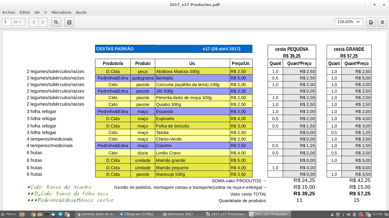Launch Telegram from the taskbar launcher
This screenshot has height=218, width=389.
click(x=60, y=214)
